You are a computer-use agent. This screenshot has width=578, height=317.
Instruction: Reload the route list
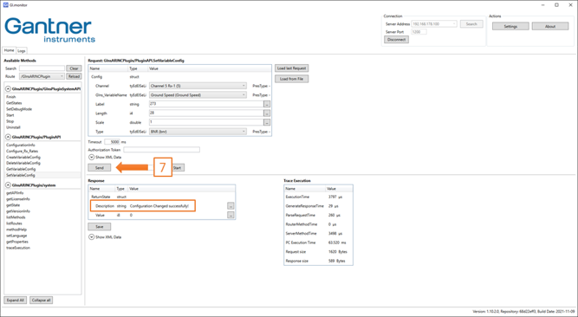74,76
